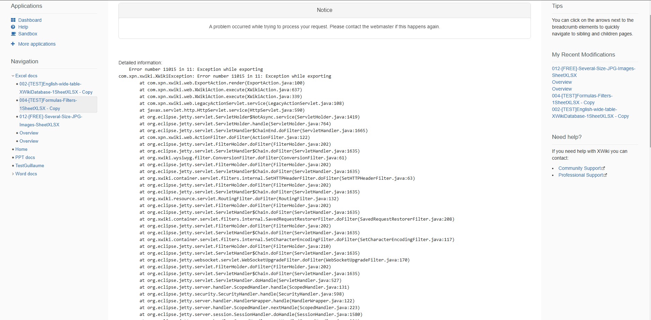This screenshot has height=320, width=651.
Task: Click the Dashboard grid icon
Action: tap(13, 20)
